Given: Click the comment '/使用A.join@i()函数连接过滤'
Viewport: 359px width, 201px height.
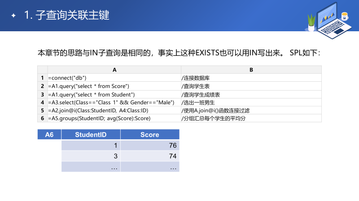Looking at the screenshot, I should [215, 110].
